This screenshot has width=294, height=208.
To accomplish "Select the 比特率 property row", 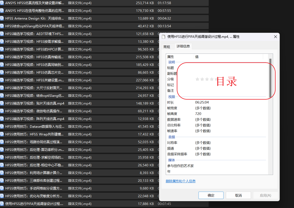I will (217, 143).
